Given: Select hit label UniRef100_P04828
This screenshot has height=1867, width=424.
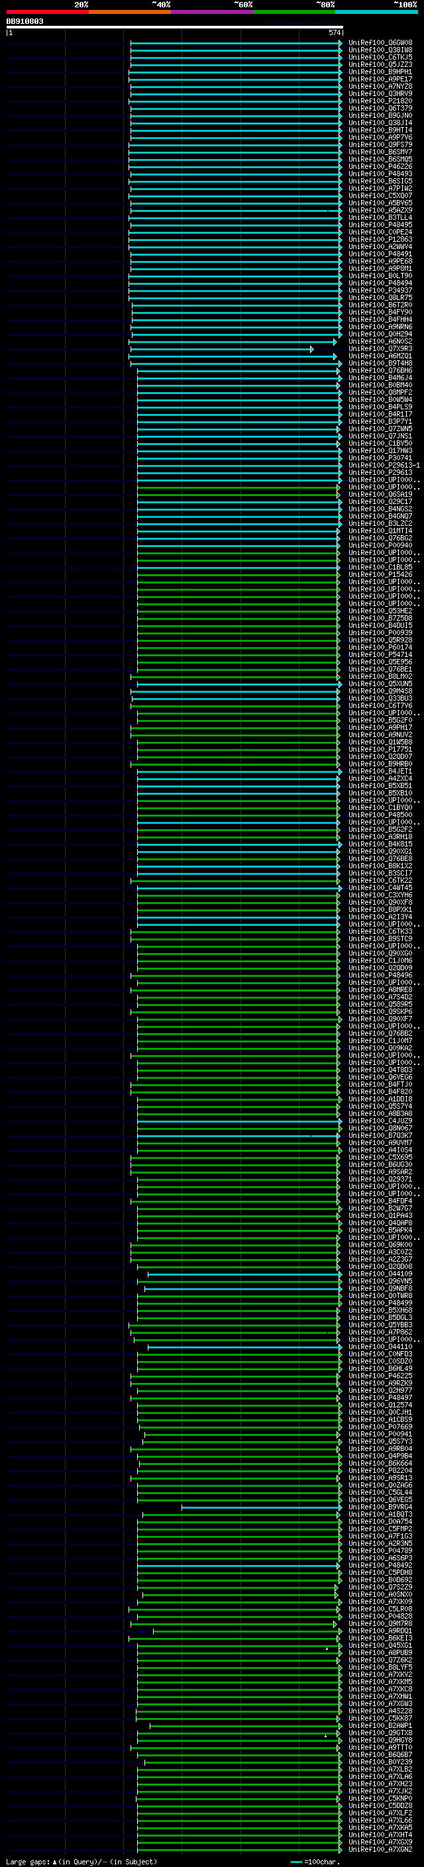Looking at the screenshot, I should 380,1616.
